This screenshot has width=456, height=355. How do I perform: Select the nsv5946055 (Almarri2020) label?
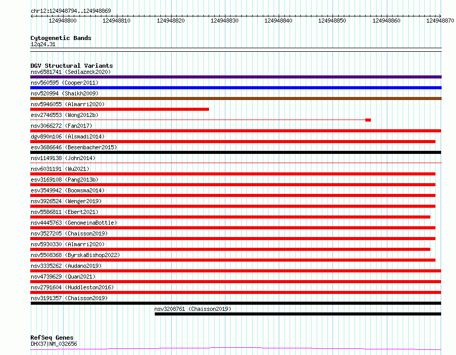(x=68, y=104)
